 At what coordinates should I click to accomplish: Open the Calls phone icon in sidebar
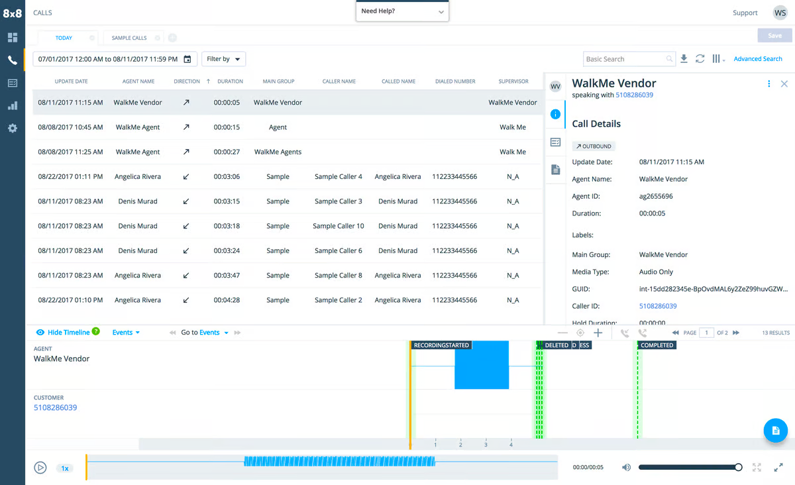click(x=13, y=60)
